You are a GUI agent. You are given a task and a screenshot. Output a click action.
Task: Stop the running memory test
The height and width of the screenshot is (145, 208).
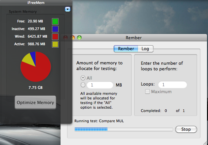pos(186,129)
